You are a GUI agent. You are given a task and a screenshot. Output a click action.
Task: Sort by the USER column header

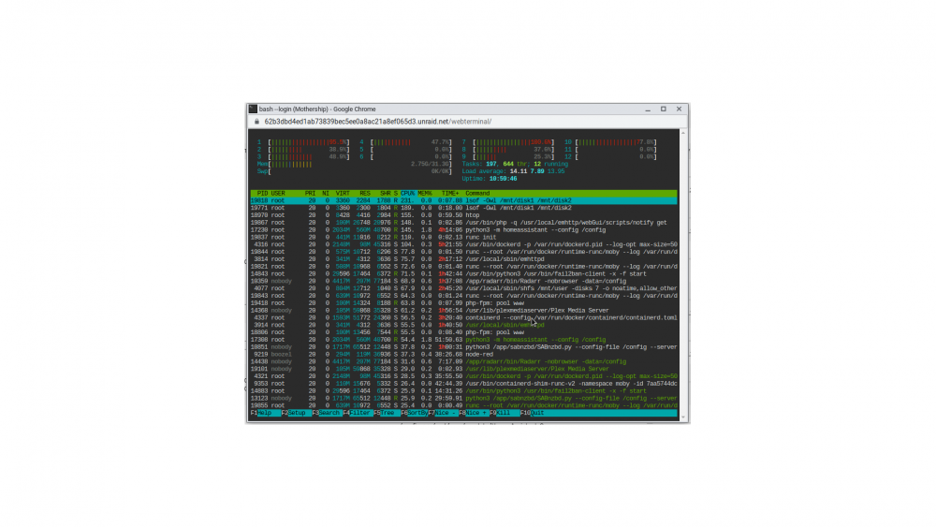click(278, 194)
